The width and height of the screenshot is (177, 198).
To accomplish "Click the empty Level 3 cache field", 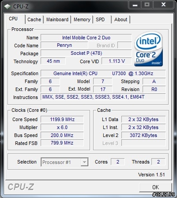I will click(x=143, y=143).
